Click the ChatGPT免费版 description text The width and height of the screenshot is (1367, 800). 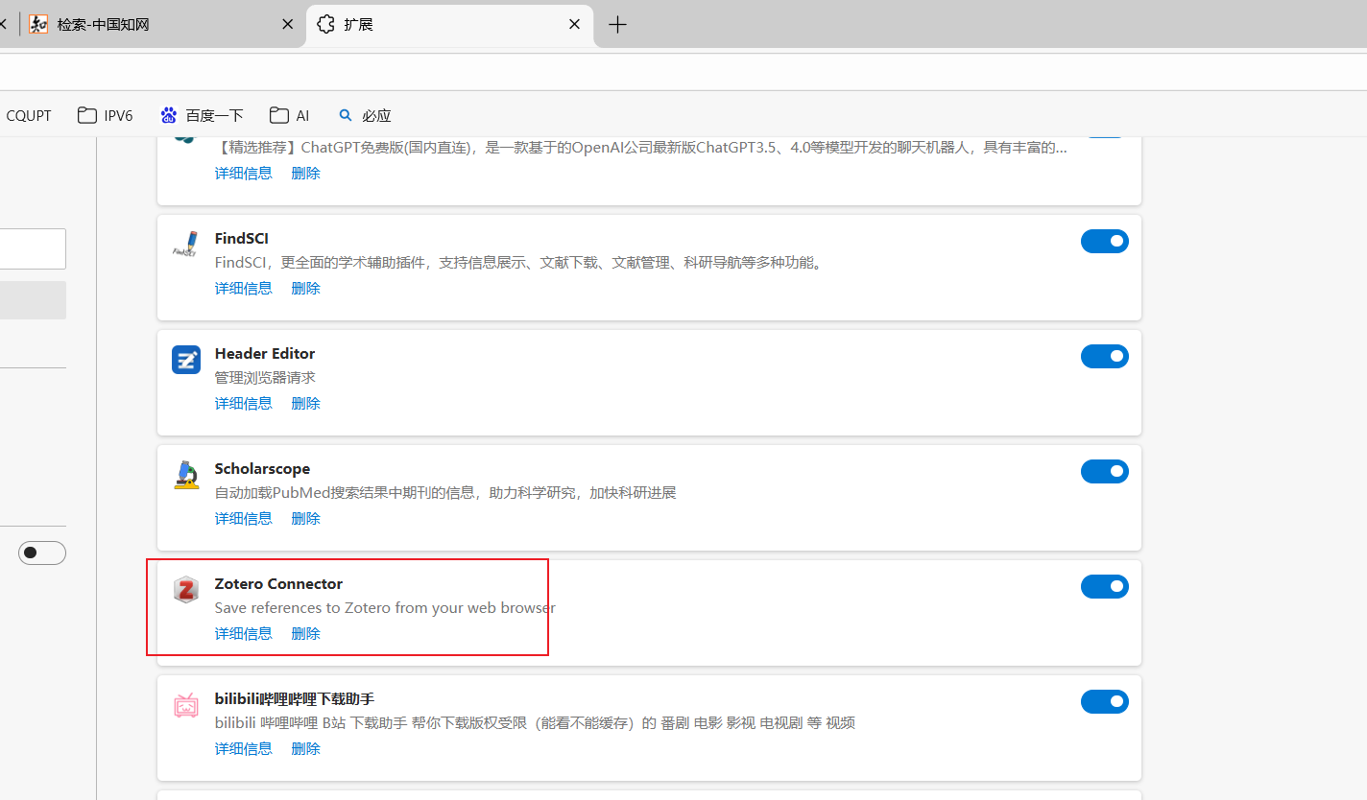pos(640,148)
